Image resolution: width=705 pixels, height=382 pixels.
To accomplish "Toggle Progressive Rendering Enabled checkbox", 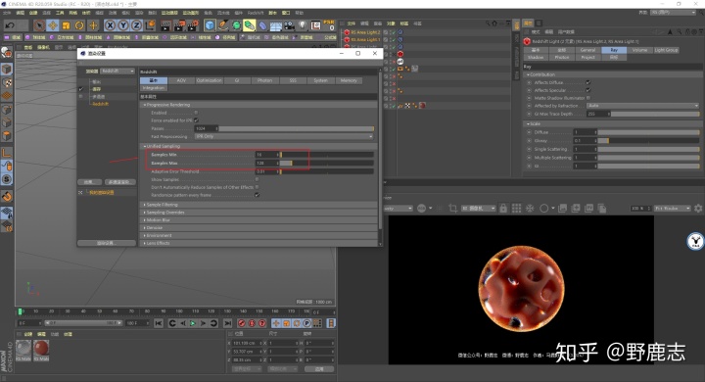I will click(x=196, y=113).
